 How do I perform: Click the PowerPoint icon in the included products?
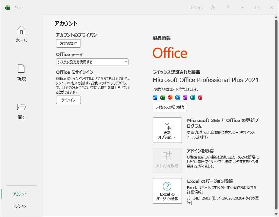coord(170,97)
